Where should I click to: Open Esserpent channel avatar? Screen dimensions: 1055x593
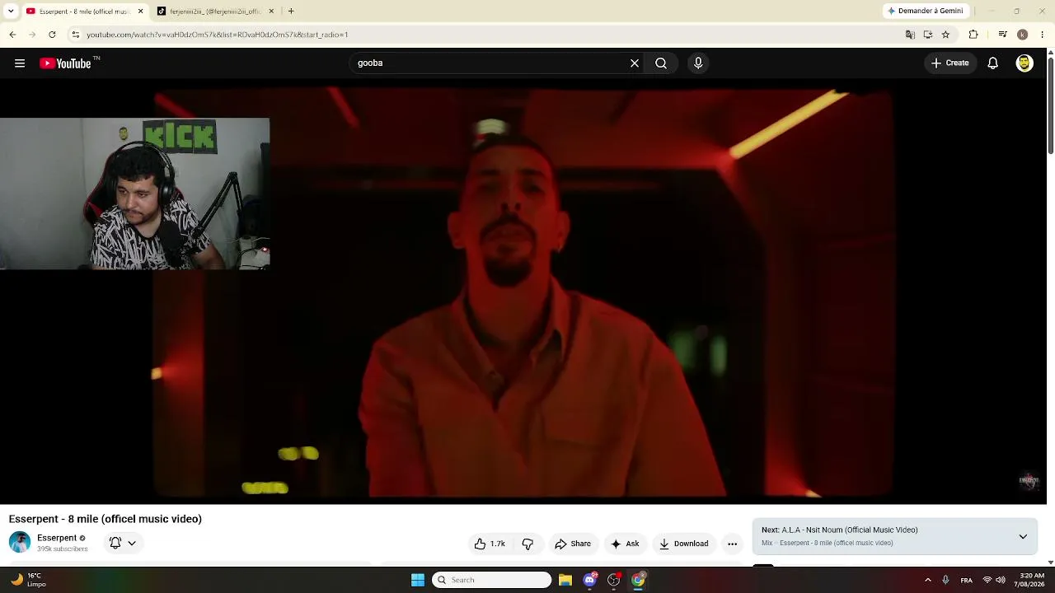click(20, 543)
